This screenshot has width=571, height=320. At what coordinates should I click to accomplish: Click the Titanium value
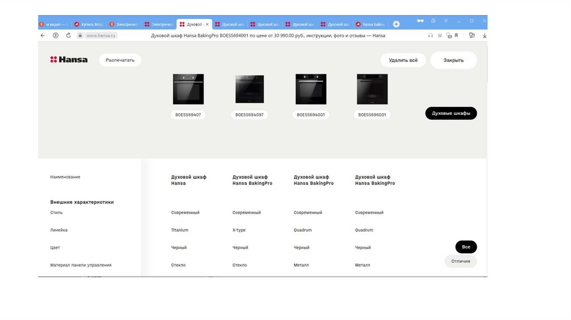(180, 230)
